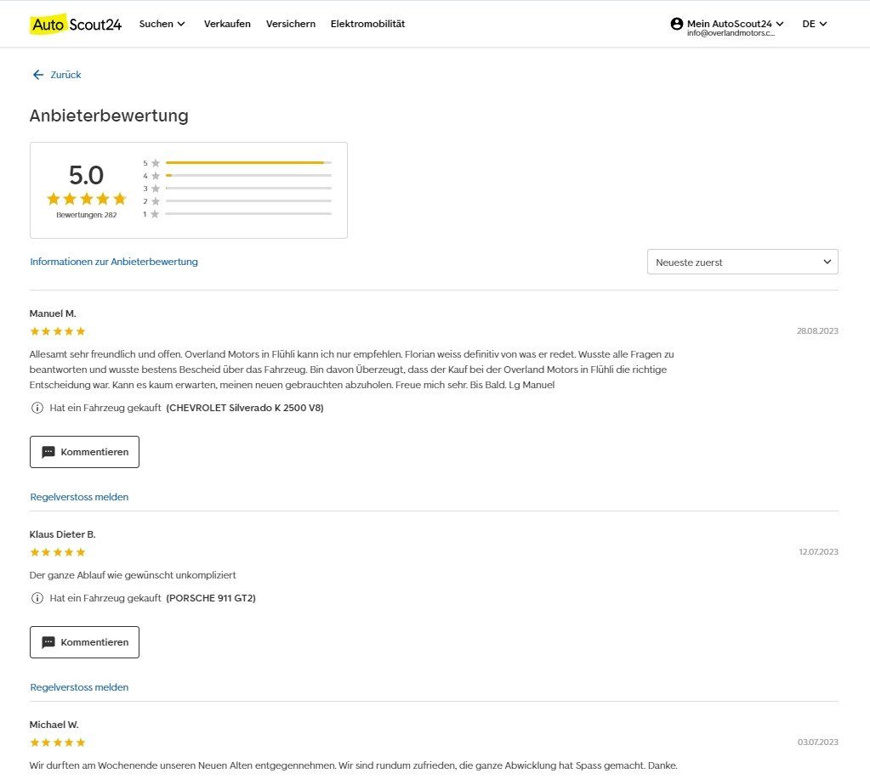Report rule violation on Manuel M.'s review
The image size is (870, 779).
pyautogui.click(x=79, y=497)
